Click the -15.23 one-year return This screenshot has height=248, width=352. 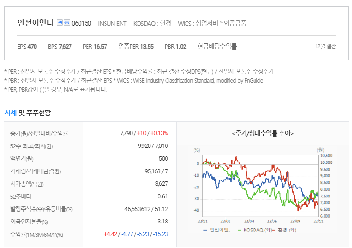pyautogui.click(x=160, y=234)
